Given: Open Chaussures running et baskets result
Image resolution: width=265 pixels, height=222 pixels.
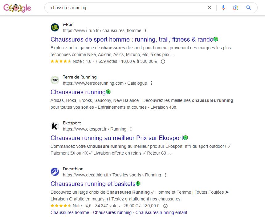Looking at the screenshot, I should pos(93,184).
